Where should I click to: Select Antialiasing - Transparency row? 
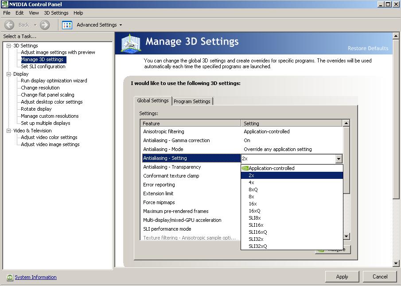[x=191, y=167]
